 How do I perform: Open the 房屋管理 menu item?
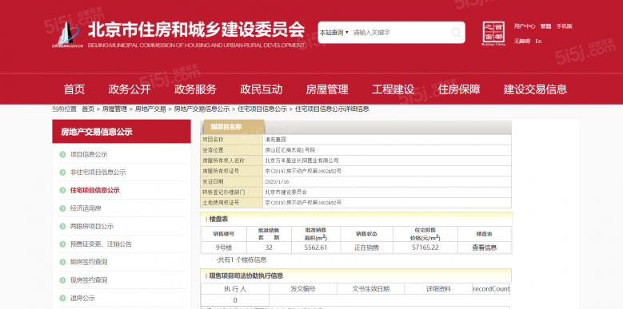pos(327,89)
